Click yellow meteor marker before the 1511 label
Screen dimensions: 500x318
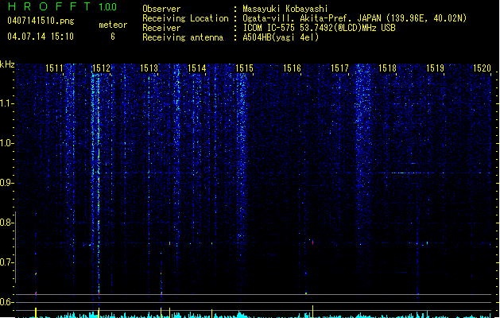pyautogui.click(x=36, y=312)
